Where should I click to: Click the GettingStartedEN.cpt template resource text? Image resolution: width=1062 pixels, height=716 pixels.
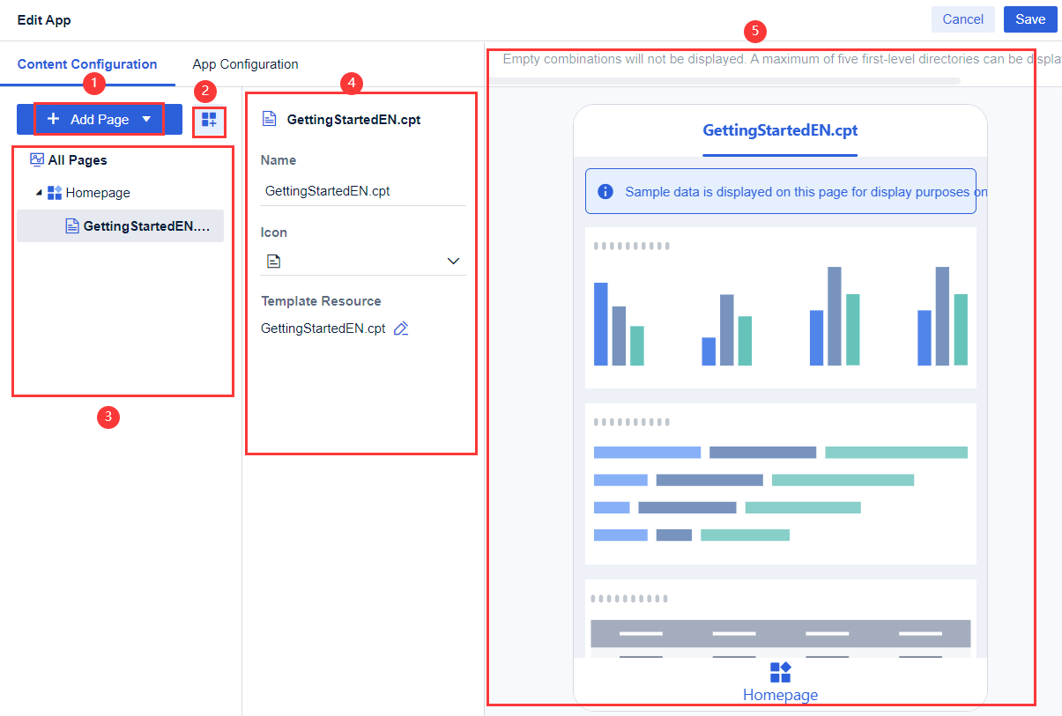(x=323, y=328)
